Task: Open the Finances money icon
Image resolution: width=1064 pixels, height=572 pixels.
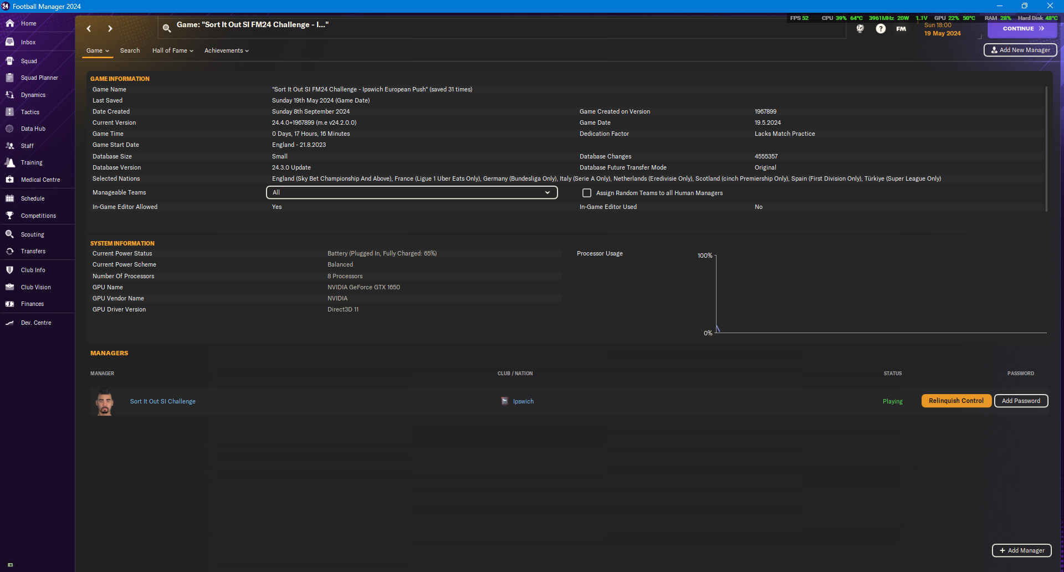Action: pyautogui.click(x=9, y=304)
